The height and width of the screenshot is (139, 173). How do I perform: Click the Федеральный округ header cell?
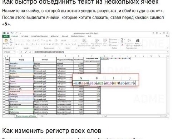[65, 60]
